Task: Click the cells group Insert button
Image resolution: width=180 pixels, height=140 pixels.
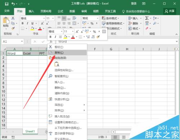Action: 135,18
